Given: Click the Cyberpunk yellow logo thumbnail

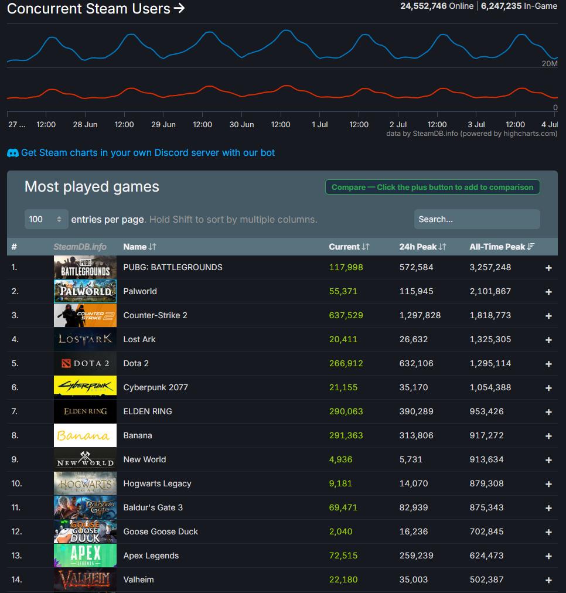Looking at the screenshot, I should pos(85,387).
